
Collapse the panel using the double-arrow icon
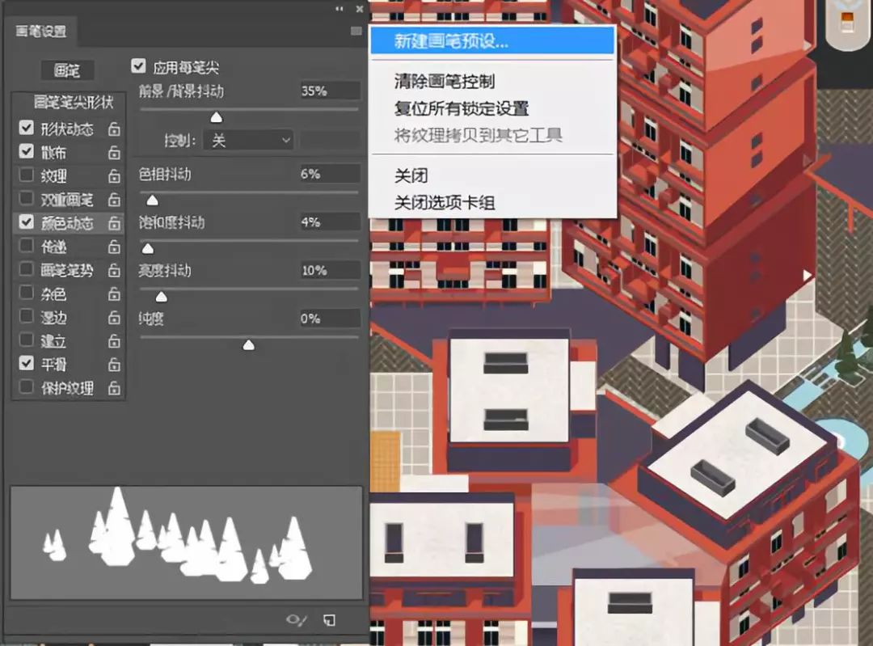click(339, 8)
